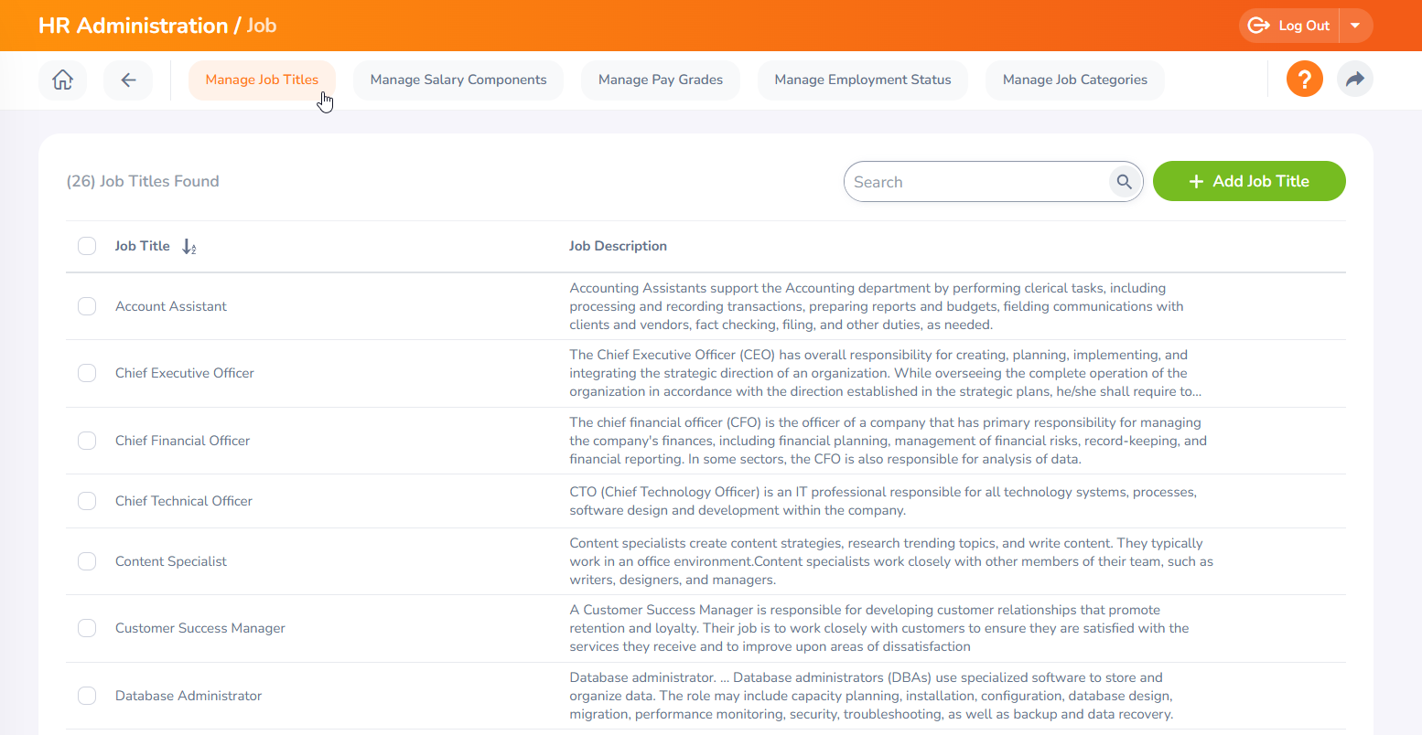
Task: Click the chief financial officer description
Action: tap(889, 441)
